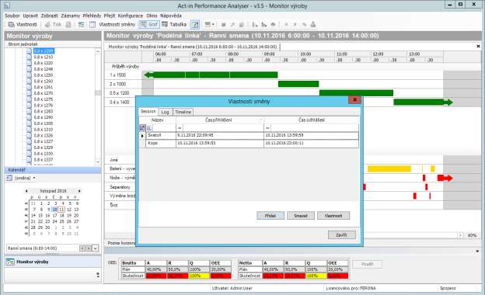
Task: Click the Čas odhlášení filter field
Action: point(315,128)
